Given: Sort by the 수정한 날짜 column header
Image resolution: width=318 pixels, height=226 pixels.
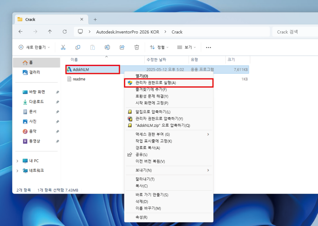Looking at the screenshot, I should (156, 60).
